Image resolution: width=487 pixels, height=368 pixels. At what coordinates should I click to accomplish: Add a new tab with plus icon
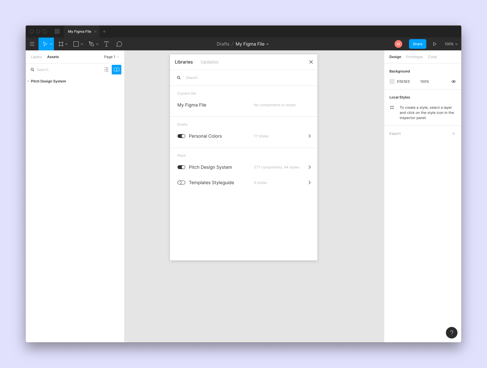point(104,31)
